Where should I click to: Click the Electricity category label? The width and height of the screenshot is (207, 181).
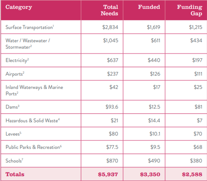tap(17, 61)
